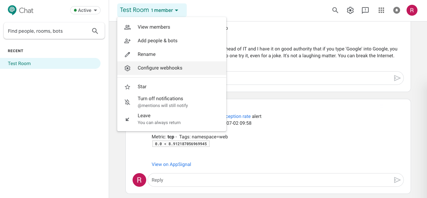Screen dimensions: 427x198
Task: Select Turn off notifications
Action: [172, 102]
